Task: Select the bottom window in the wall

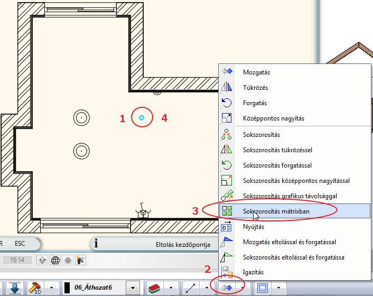Action: click(86, 225)
